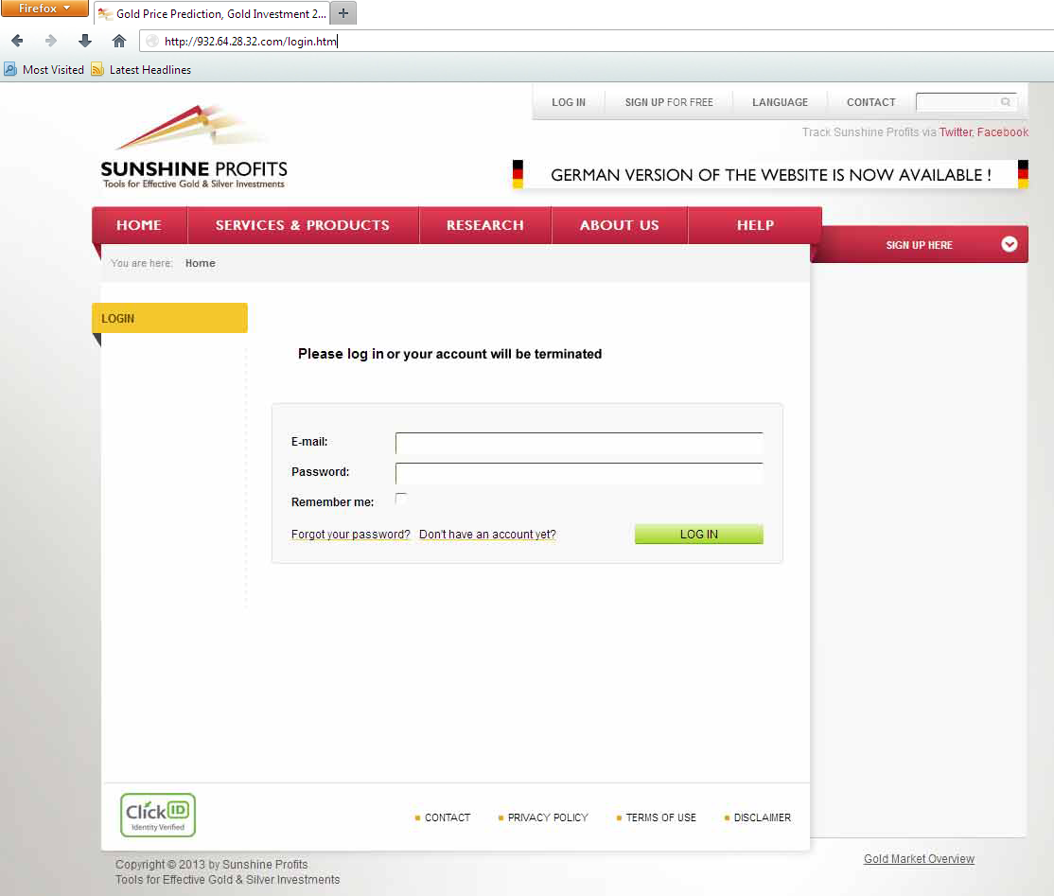Open the RESEARCH menu item
1054x896 pixels.
pyautogui.click(x=484, y=225)
